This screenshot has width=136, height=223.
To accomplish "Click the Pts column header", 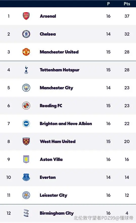I will [127, 4].
